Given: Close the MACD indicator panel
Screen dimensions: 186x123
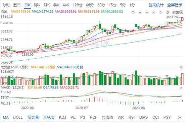Looking at the screenshot, I should (x=181, y=88).
